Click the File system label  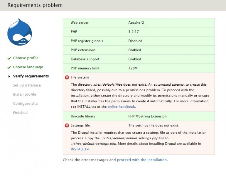(80, 77)
